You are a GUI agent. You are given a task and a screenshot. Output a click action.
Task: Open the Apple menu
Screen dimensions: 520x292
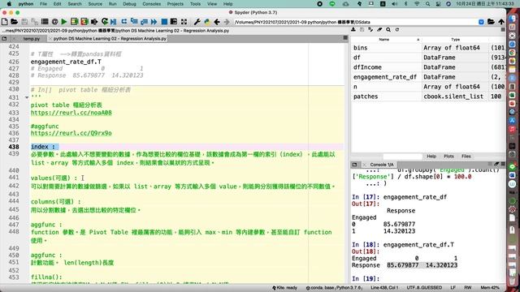9,4
